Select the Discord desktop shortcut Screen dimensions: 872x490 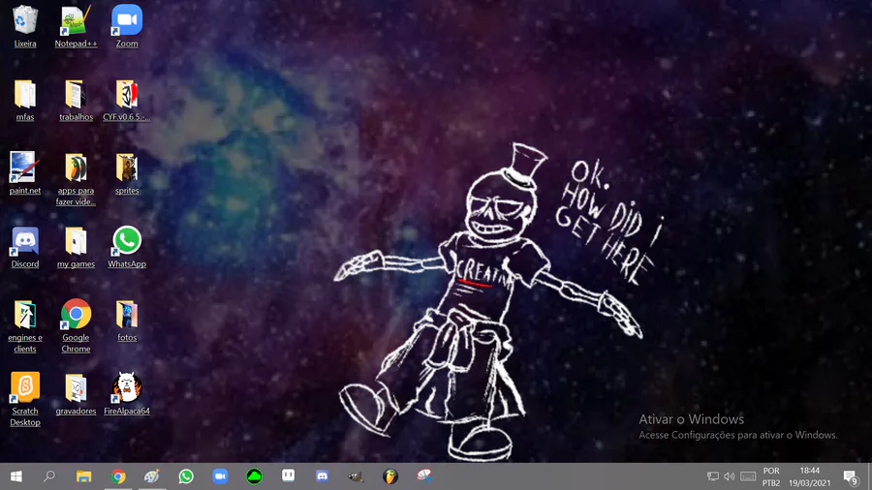[25, 247]
